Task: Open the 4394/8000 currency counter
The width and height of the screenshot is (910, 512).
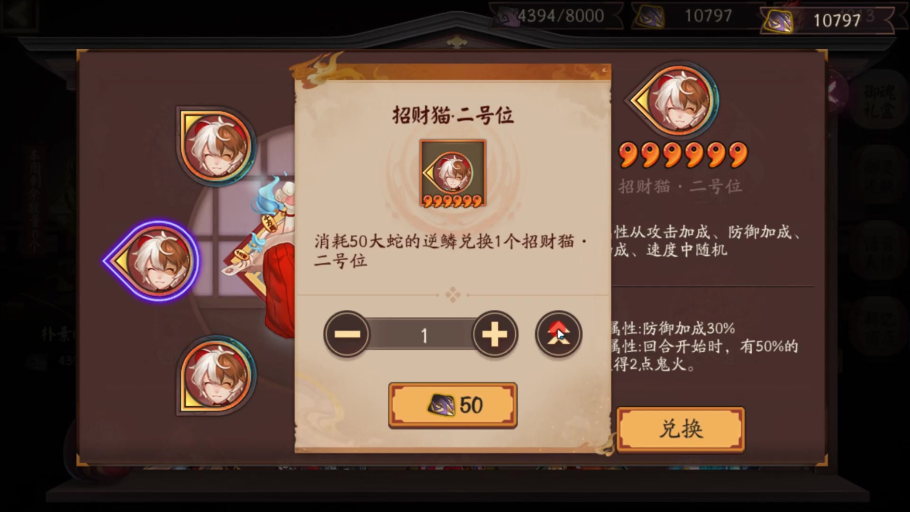Action: tap(555, 16)
